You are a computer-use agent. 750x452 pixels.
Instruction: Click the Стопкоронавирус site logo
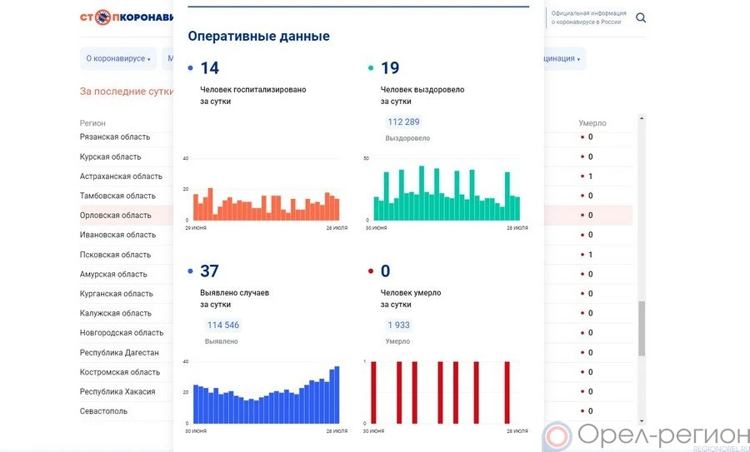(127, 17)
